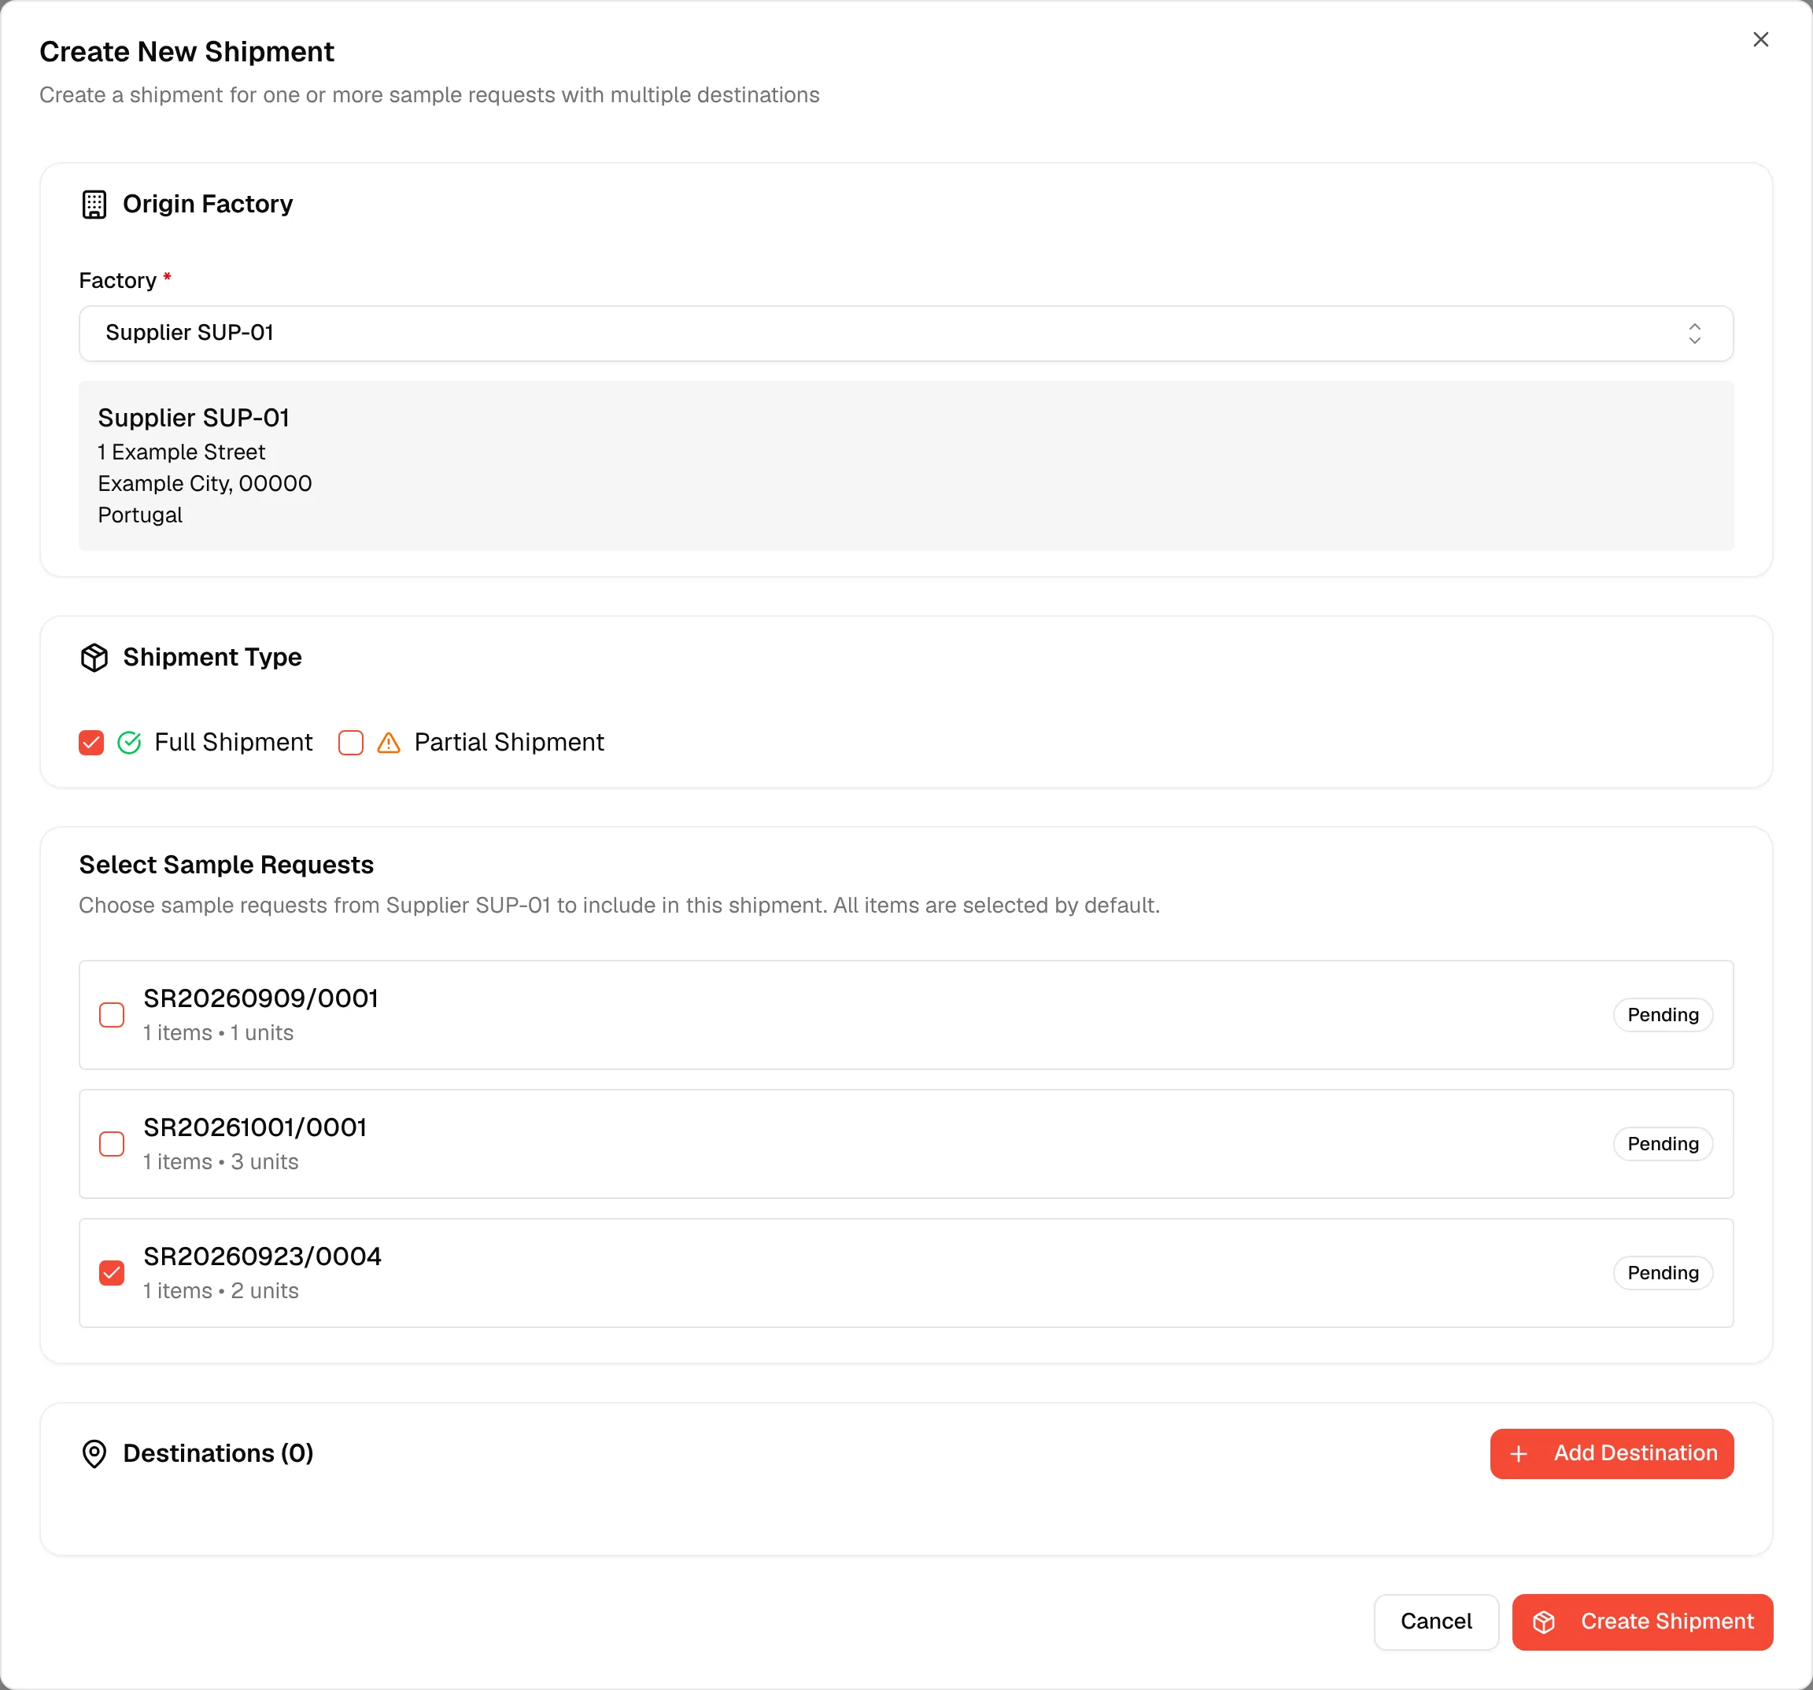The width and height of the screenshot is (1813, 1690).
Task: Click the plus icon in Add Destination
Action: coord(1519,1454)
